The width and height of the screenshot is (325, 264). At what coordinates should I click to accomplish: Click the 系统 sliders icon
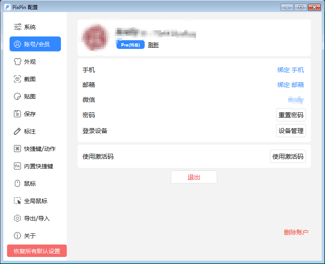pyautogui.click(x=17, y=27)
